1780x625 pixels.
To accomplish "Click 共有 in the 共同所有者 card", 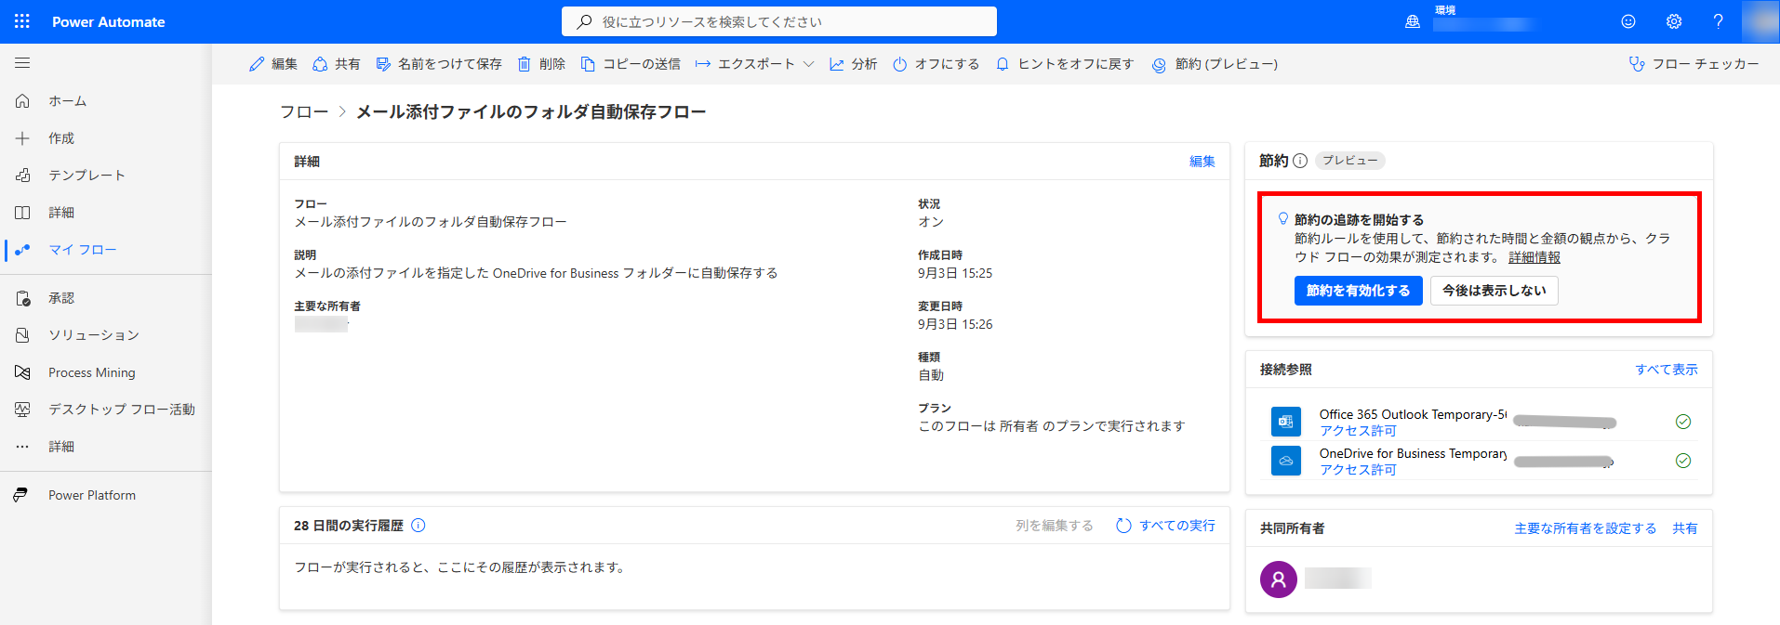I will (1685, 528).
